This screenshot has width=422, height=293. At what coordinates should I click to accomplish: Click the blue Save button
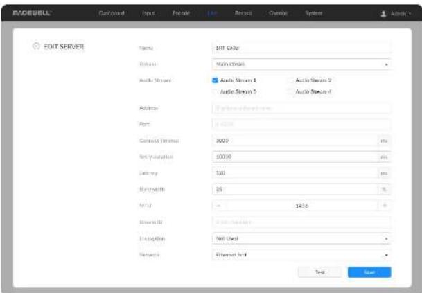point(369,272)
